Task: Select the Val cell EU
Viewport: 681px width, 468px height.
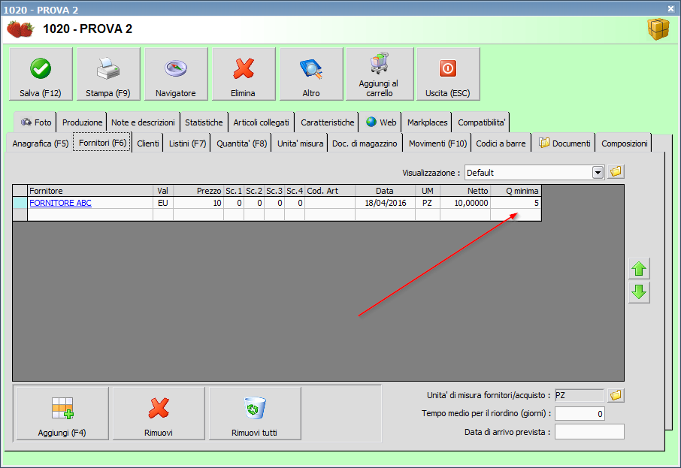Action: 163,203
